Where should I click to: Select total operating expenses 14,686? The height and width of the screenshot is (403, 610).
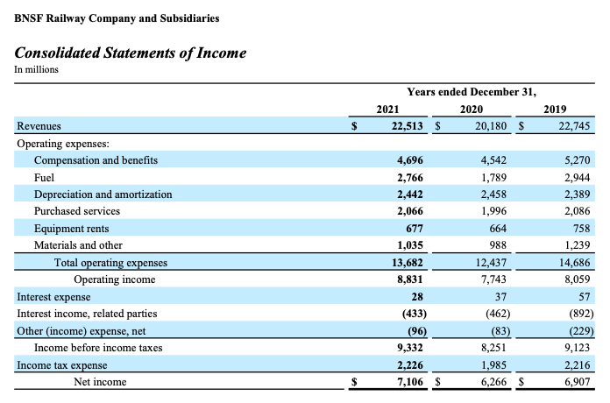[x=574, y=263]
